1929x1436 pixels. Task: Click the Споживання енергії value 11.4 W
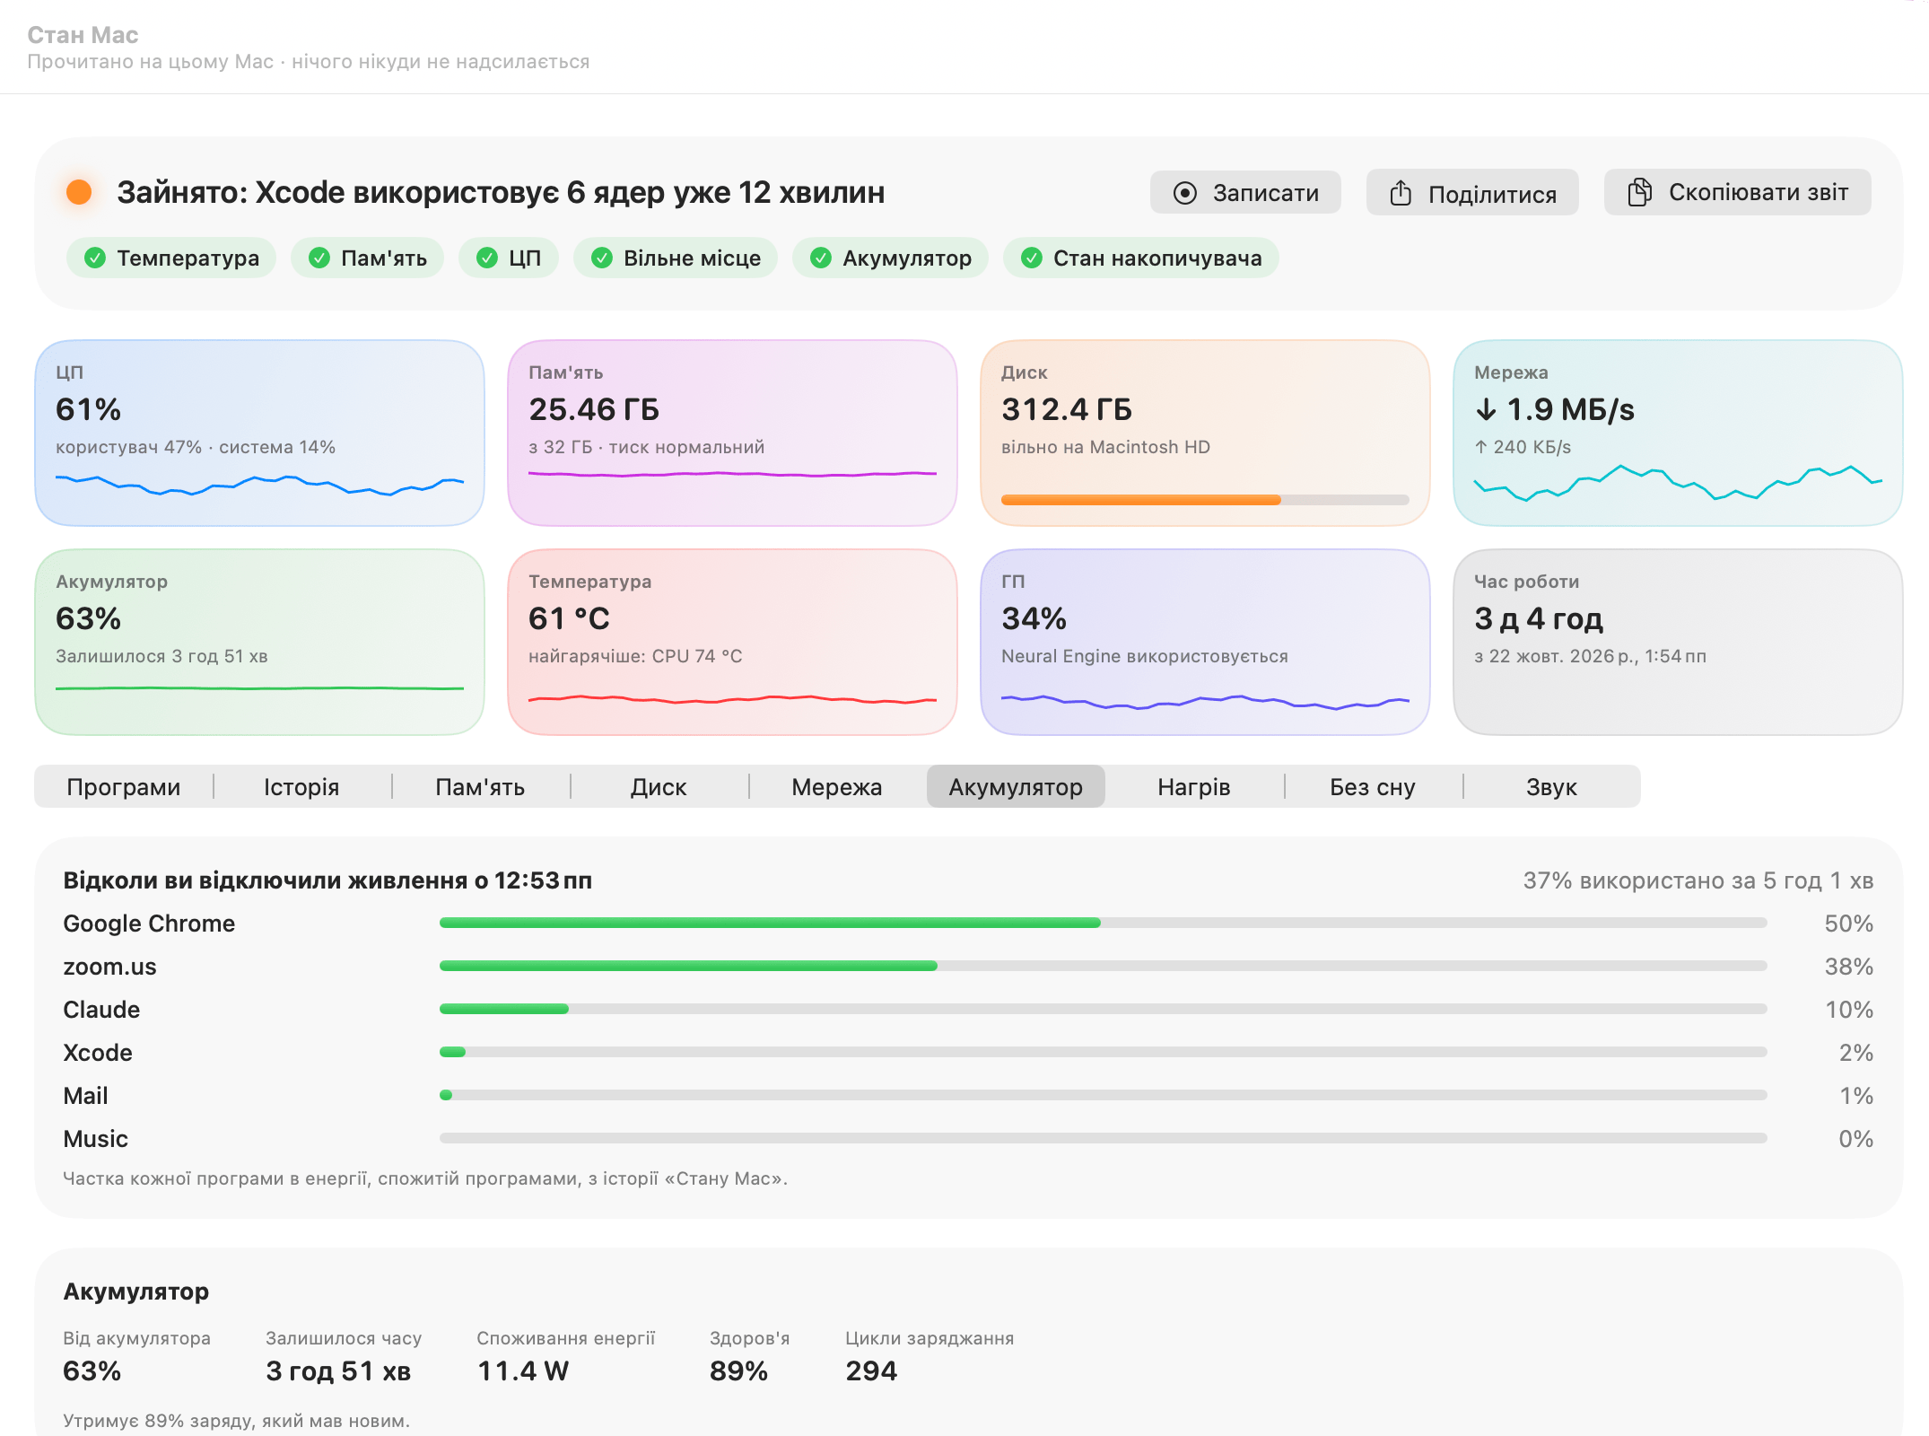click(x=523, y=1370)
